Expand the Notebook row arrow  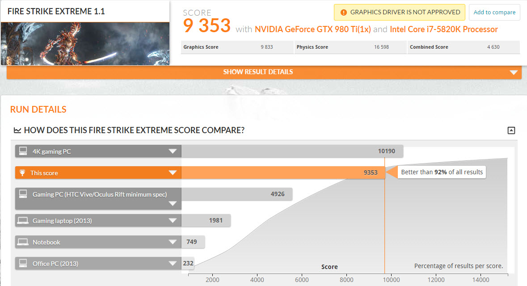coord(173,242)
